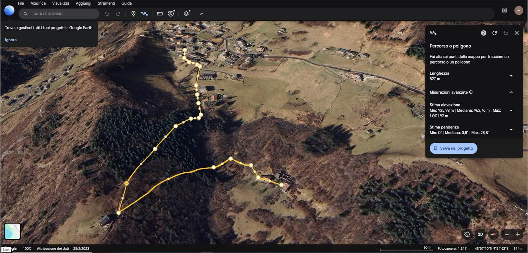Click the Ignora link
The height and width of the screenshot is (253, 528).
point(11,40)
